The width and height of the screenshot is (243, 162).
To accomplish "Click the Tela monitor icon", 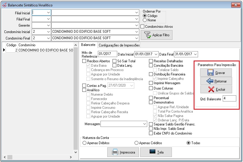I will pyautogui.click(x=152, y=152).
